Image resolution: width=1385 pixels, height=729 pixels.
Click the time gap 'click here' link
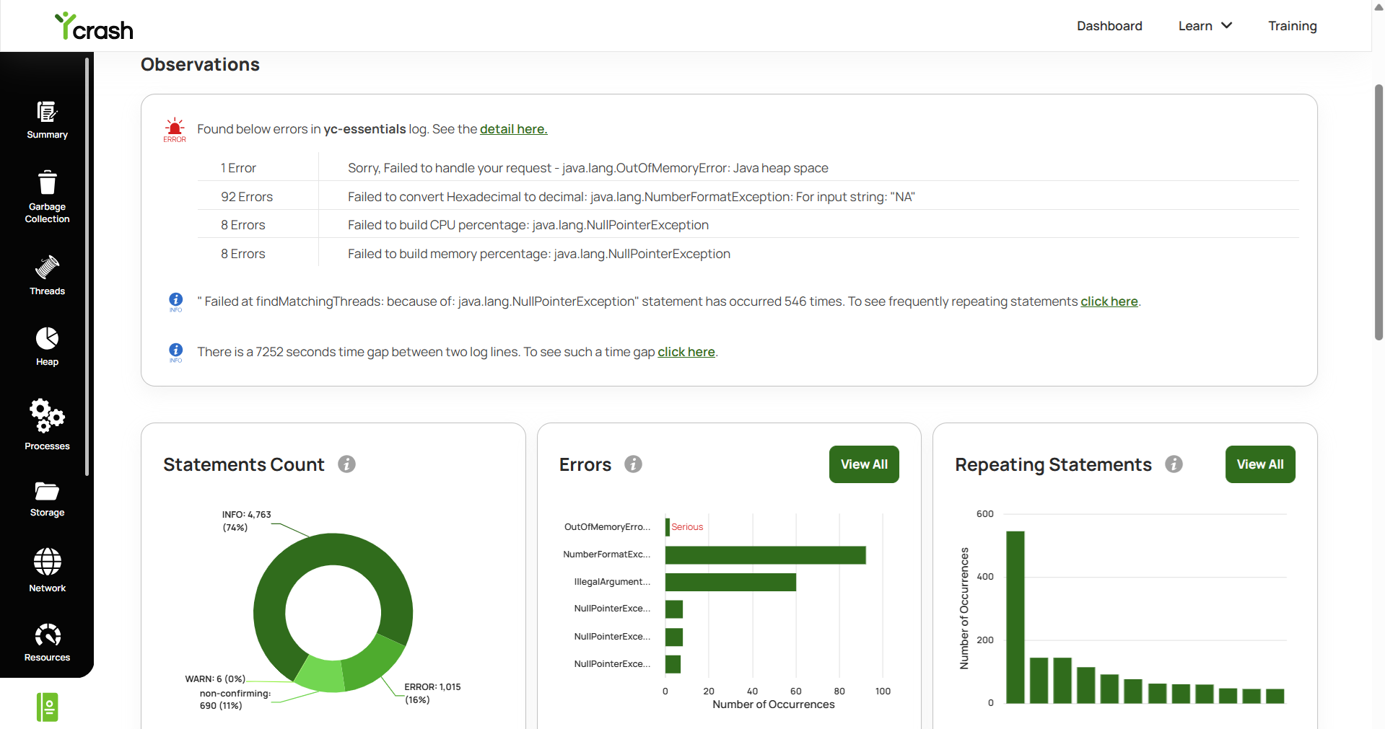686,352
